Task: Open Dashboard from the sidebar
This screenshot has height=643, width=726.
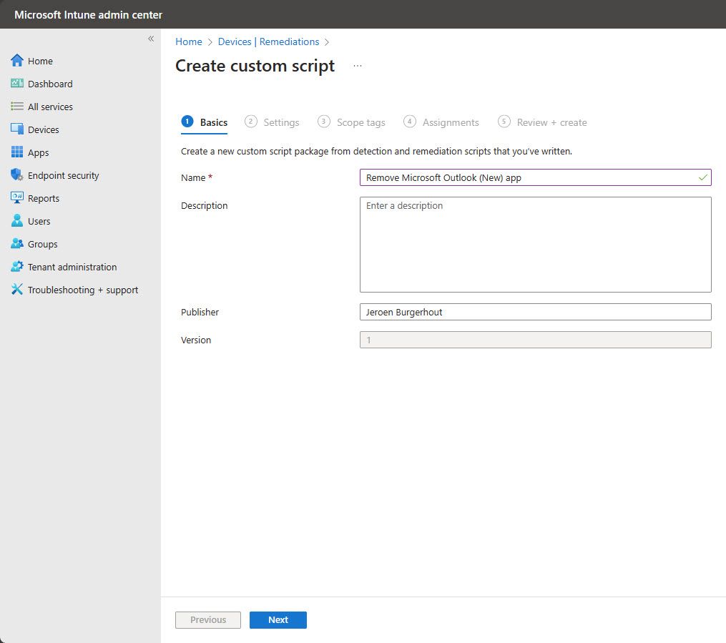Action: (50, 84)
